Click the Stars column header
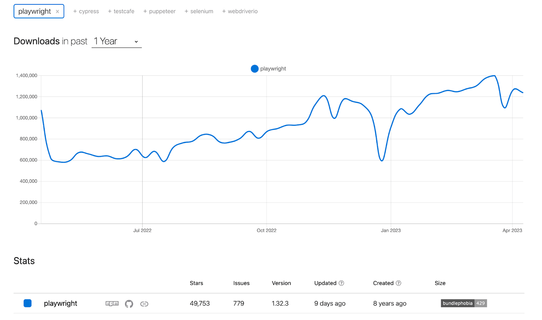Screen dimensions: 542x320 click(x=196, y=283)
